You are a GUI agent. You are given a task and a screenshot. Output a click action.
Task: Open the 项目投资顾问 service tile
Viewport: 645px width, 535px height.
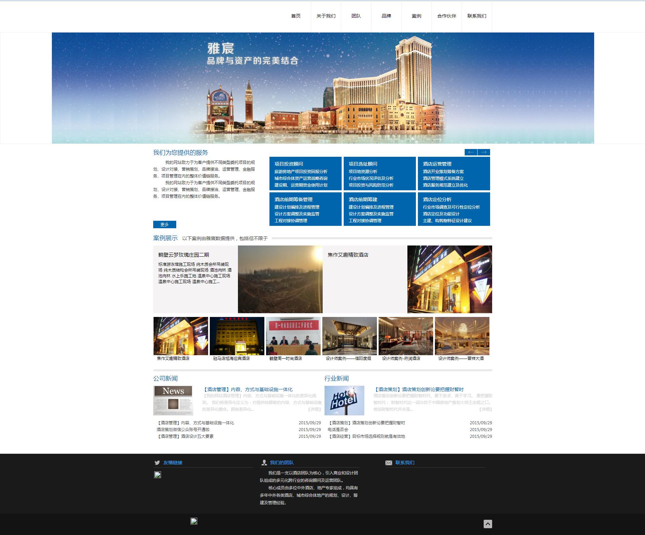(x=305, y=173)
